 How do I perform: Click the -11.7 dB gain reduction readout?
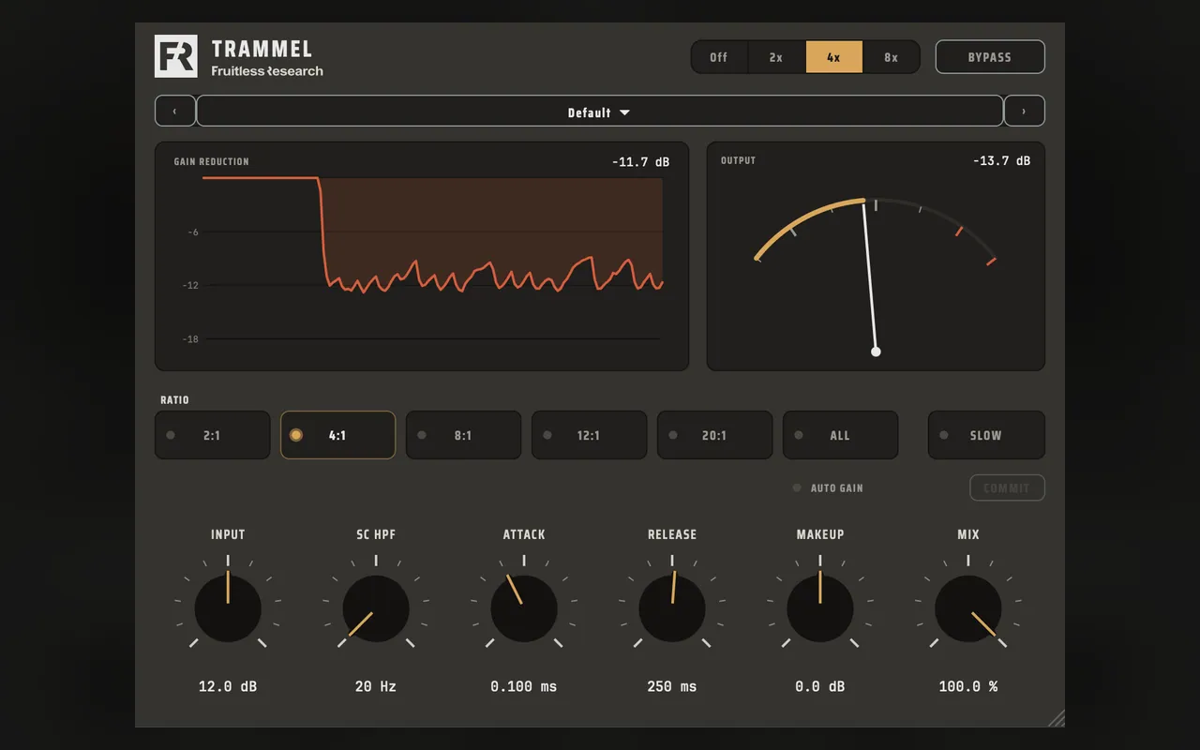point(641,162)
